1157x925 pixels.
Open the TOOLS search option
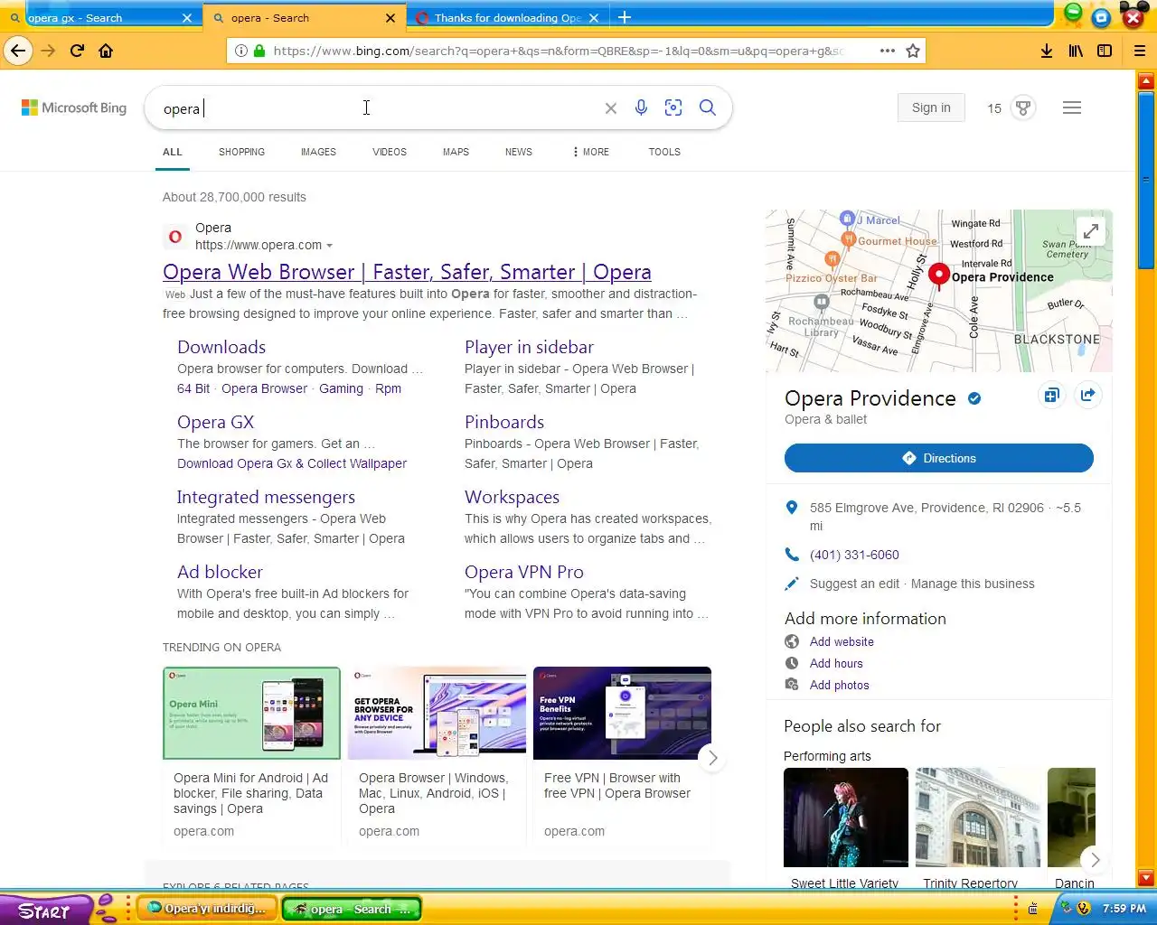click(x=664, y=152)
